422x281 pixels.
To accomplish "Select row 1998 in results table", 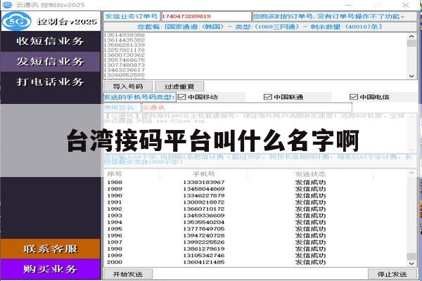I will point(256,249).
